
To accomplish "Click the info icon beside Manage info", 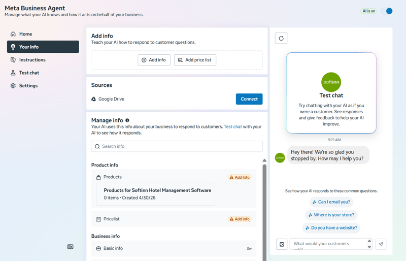I will pos(127,120).
